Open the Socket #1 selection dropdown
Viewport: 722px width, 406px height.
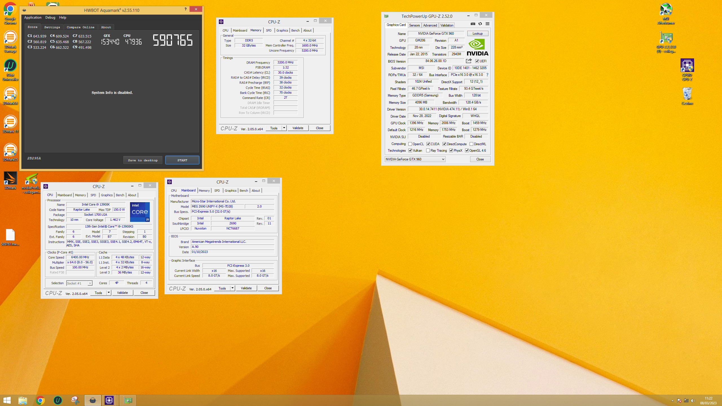click(x=79, y=283)
